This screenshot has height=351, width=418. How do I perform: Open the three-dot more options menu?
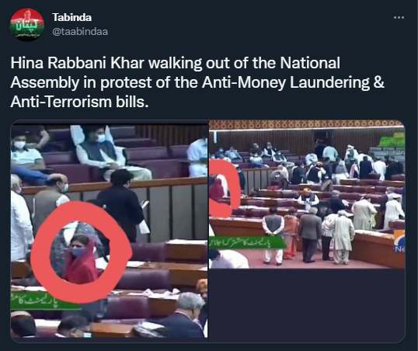point(399,18)
